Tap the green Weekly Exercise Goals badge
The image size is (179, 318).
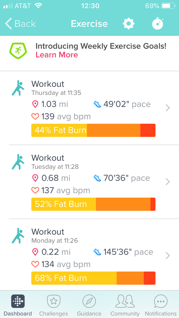(18, 51)
